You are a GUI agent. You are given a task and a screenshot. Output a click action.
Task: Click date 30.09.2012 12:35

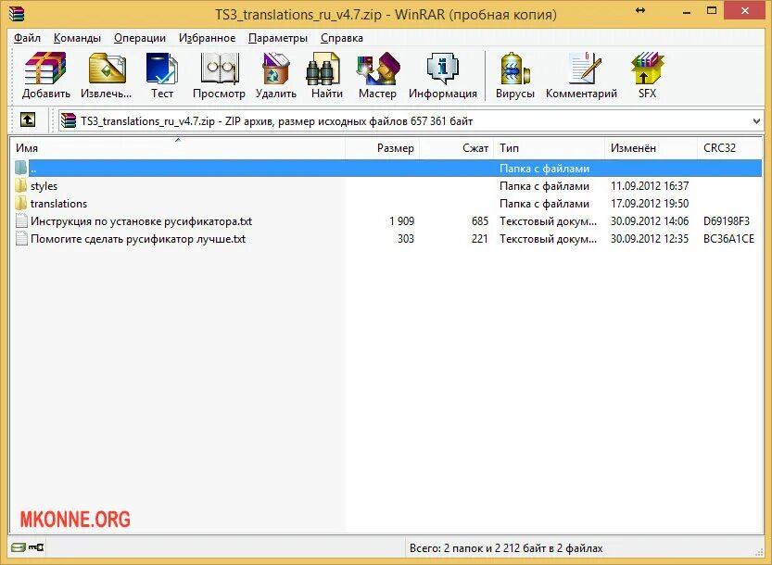click(650, 239)
